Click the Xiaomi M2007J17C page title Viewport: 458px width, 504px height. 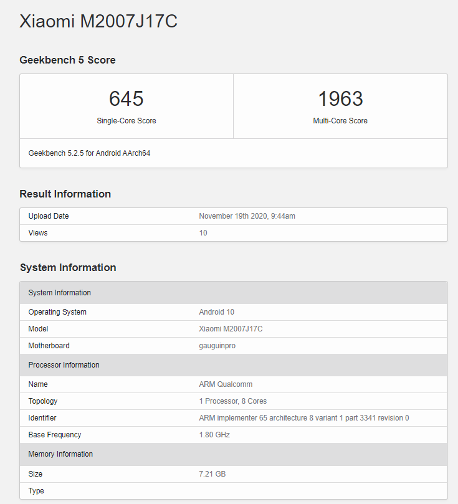pos(98,21)
